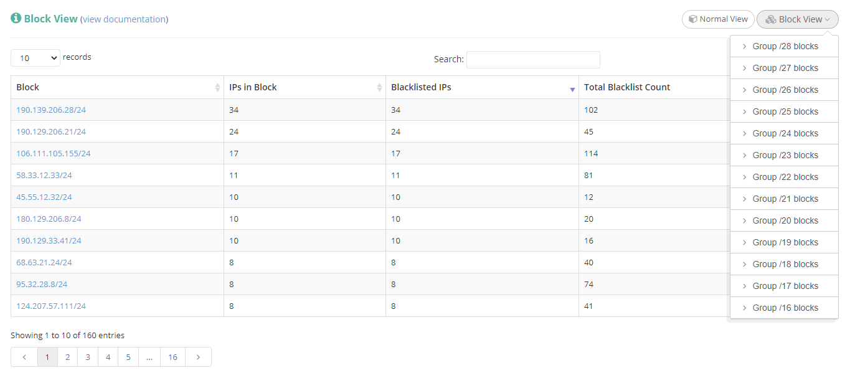Image resolution: width=850 pixels, height=383 pixels.
Task: Select Group /24 blocks
Action: coord(785,133)
